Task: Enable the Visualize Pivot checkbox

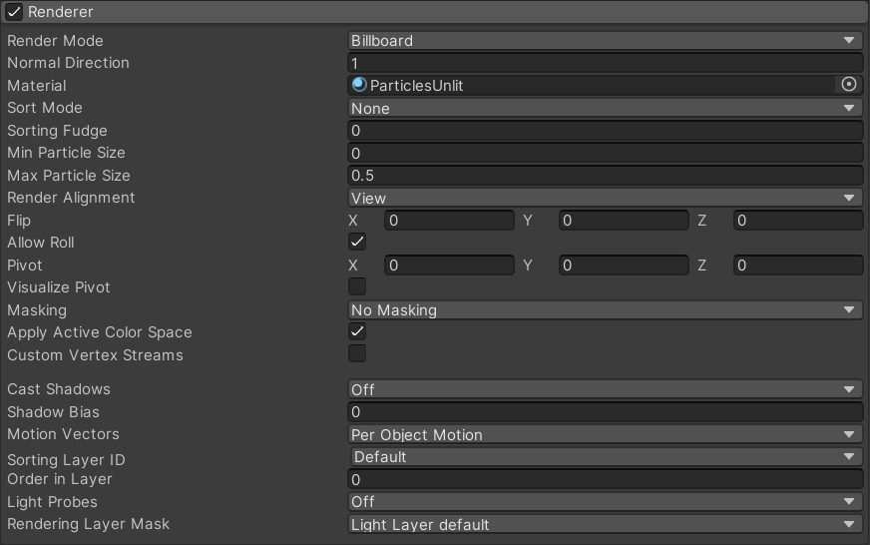Action: click(x=357, y=286)
